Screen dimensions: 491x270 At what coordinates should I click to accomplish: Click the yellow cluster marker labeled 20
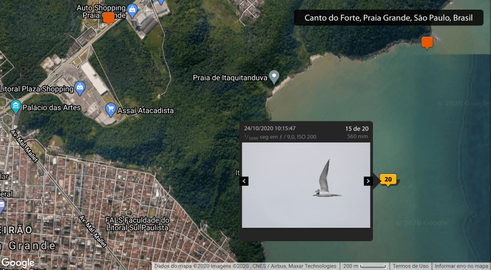(x=388, y=179)
